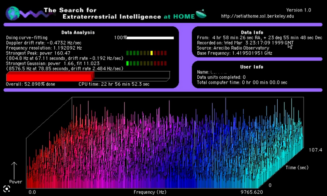Click the 'Frequency (Hz)' axis label
The width and height of the screenshot is (327, 196).
(150, 192)
